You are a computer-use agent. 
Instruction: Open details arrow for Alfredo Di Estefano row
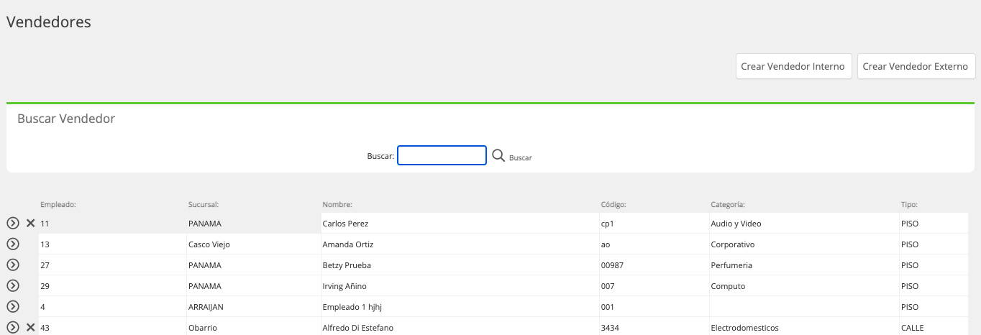(12, 328)
